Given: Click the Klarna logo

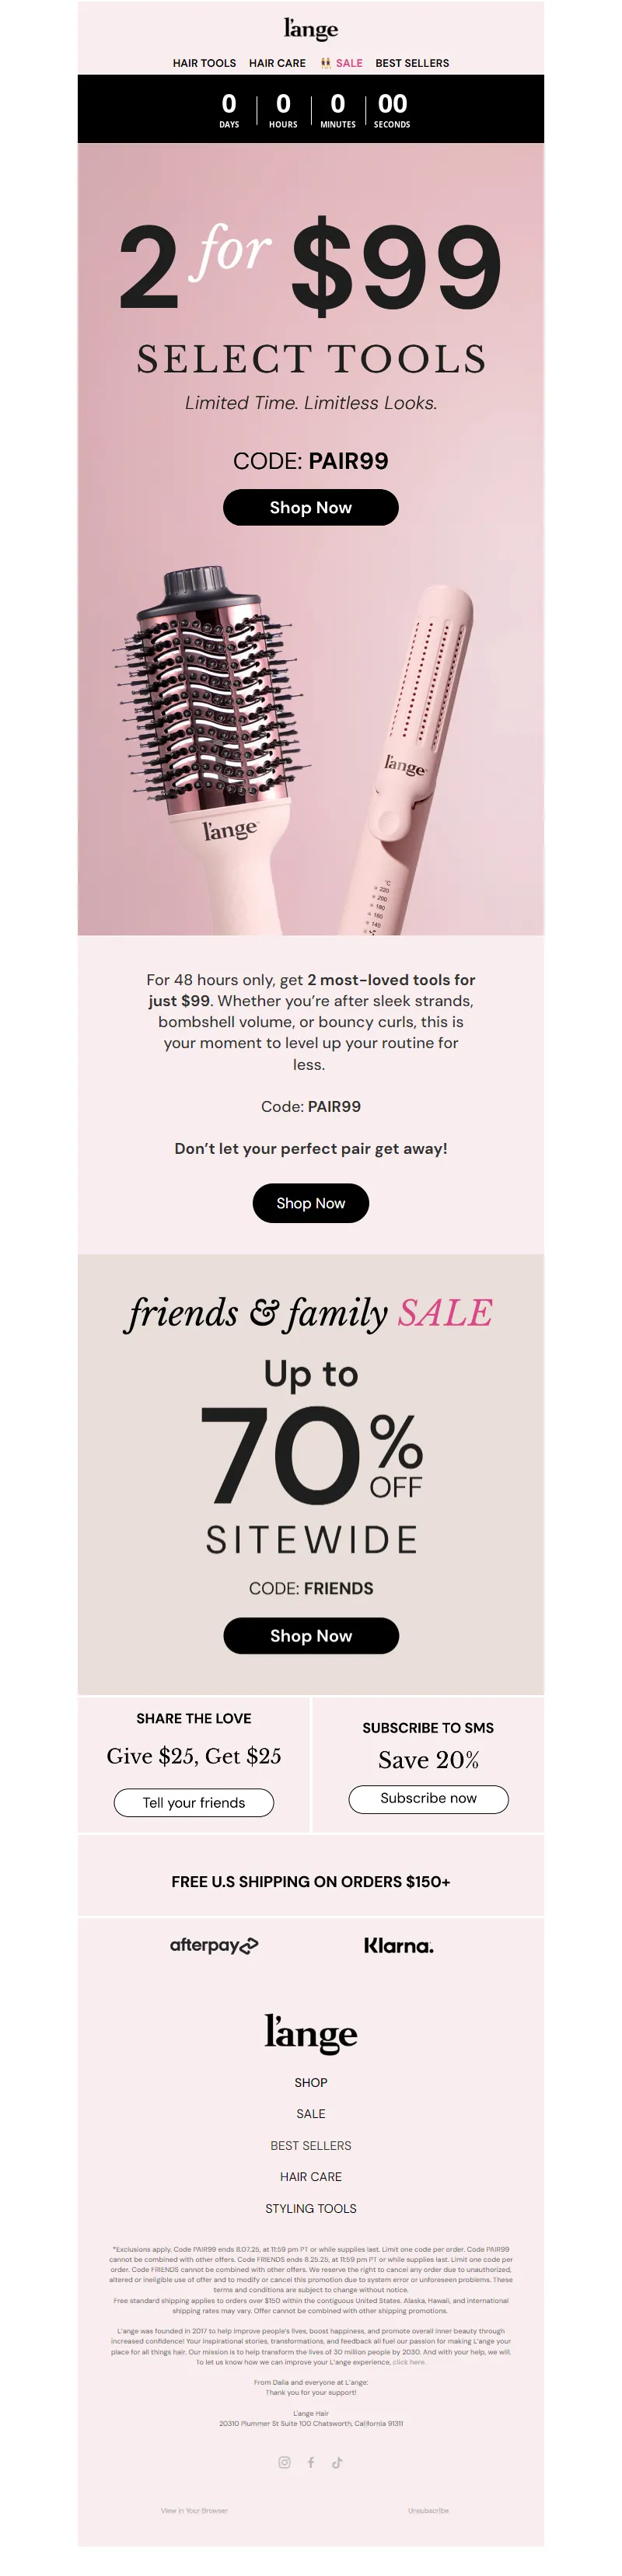Looking at the screenshot, I should [398, 1946].
